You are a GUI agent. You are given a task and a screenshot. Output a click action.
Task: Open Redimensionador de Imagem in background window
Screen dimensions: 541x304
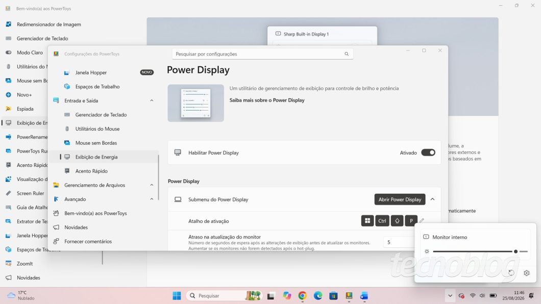[48, 24]
